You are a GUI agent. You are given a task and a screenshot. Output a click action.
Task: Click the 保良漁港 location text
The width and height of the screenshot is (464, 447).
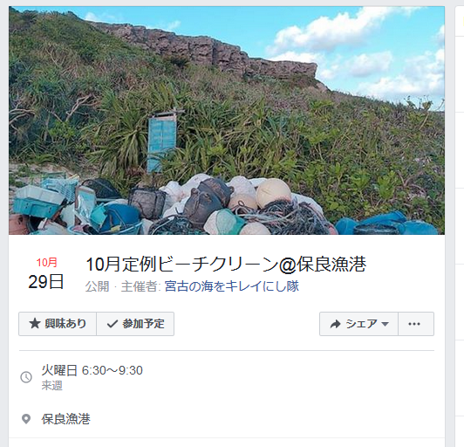click(65, 419)
